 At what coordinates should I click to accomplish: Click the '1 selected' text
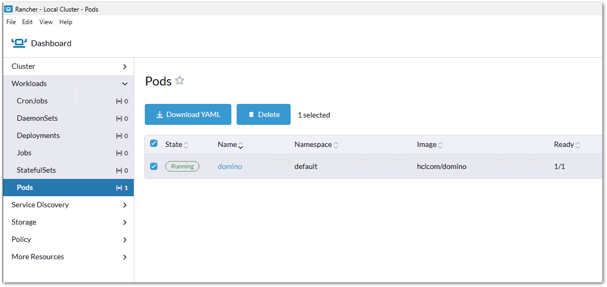pos(314,115)
